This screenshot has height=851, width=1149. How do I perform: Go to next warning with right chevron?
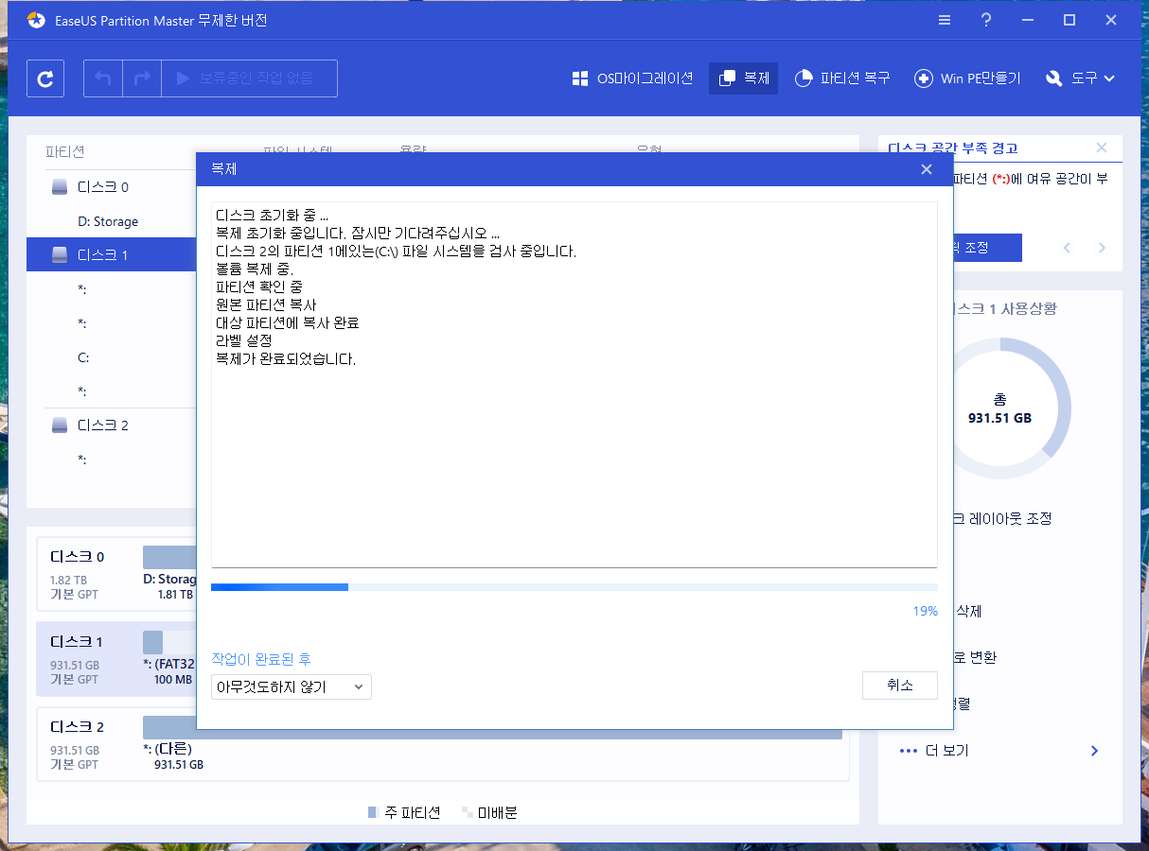pos(1102,248)
